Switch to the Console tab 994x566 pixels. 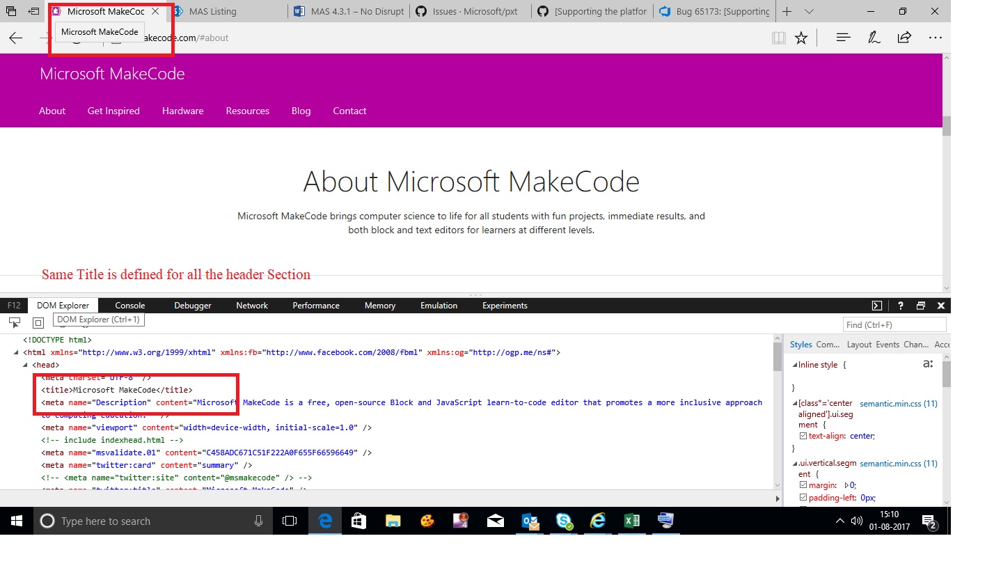(x=129, y=305)
